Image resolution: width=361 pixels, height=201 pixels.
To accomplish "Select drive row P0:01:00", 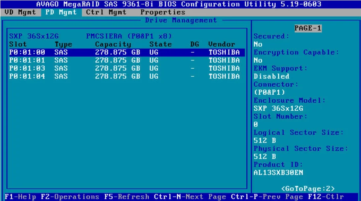I will (126, 52).
